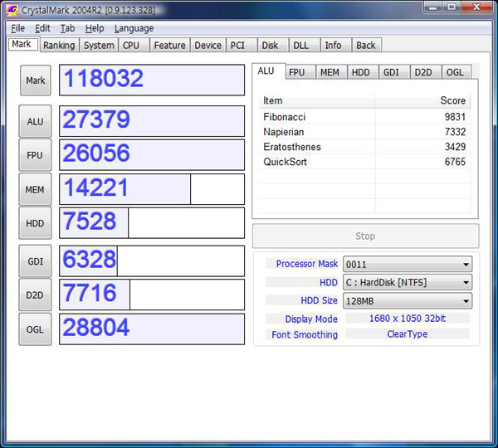
Task: Click the MEM score bar 14221
Action: click(x=152, y=189)
